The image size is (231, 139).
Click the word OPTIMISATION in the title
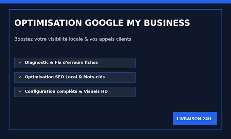coord(48,23)
